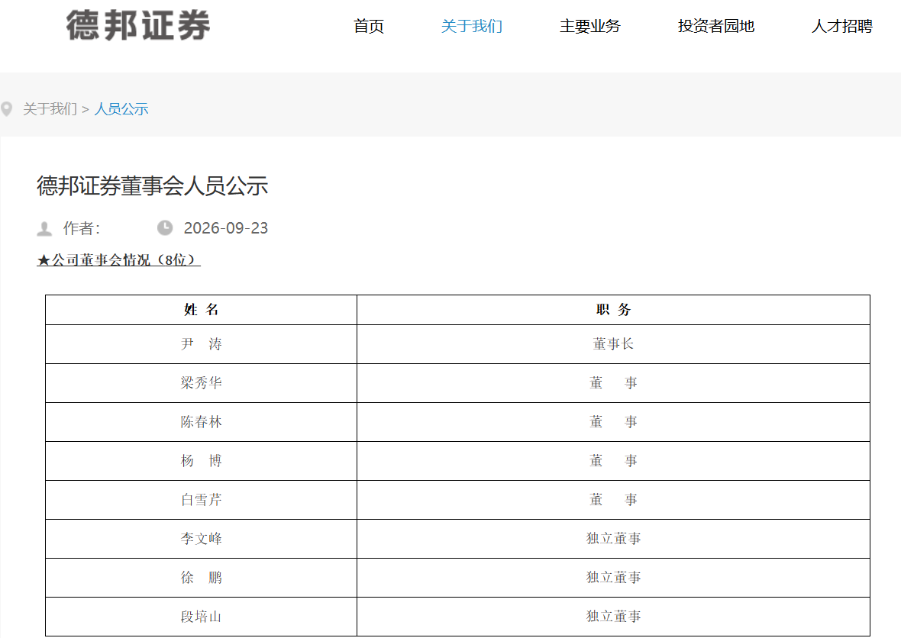
Task: Click the clock icon beside the date
Action: (x=165, y=228)
